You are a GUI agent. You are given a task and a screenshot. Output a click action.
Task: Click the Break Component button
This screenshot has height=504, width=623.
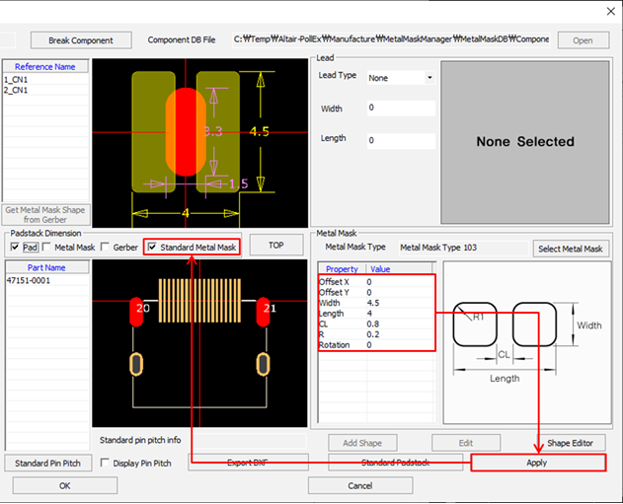click(80, 40)
